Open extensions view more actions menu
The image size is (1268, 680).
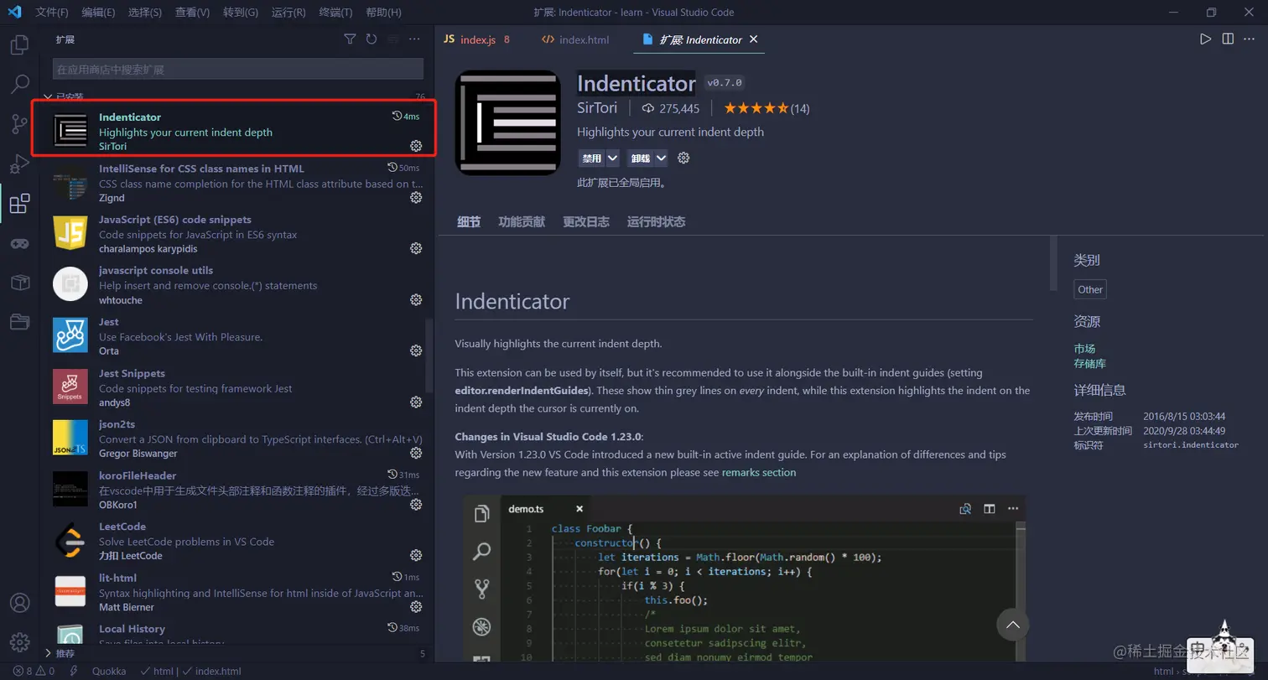414,39
